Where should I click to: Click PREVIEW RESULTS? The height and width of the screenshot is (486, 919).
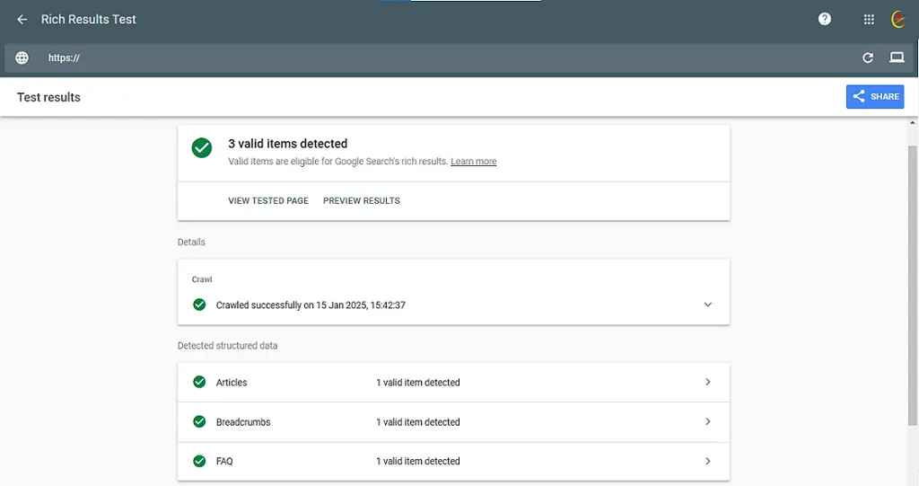362,200
